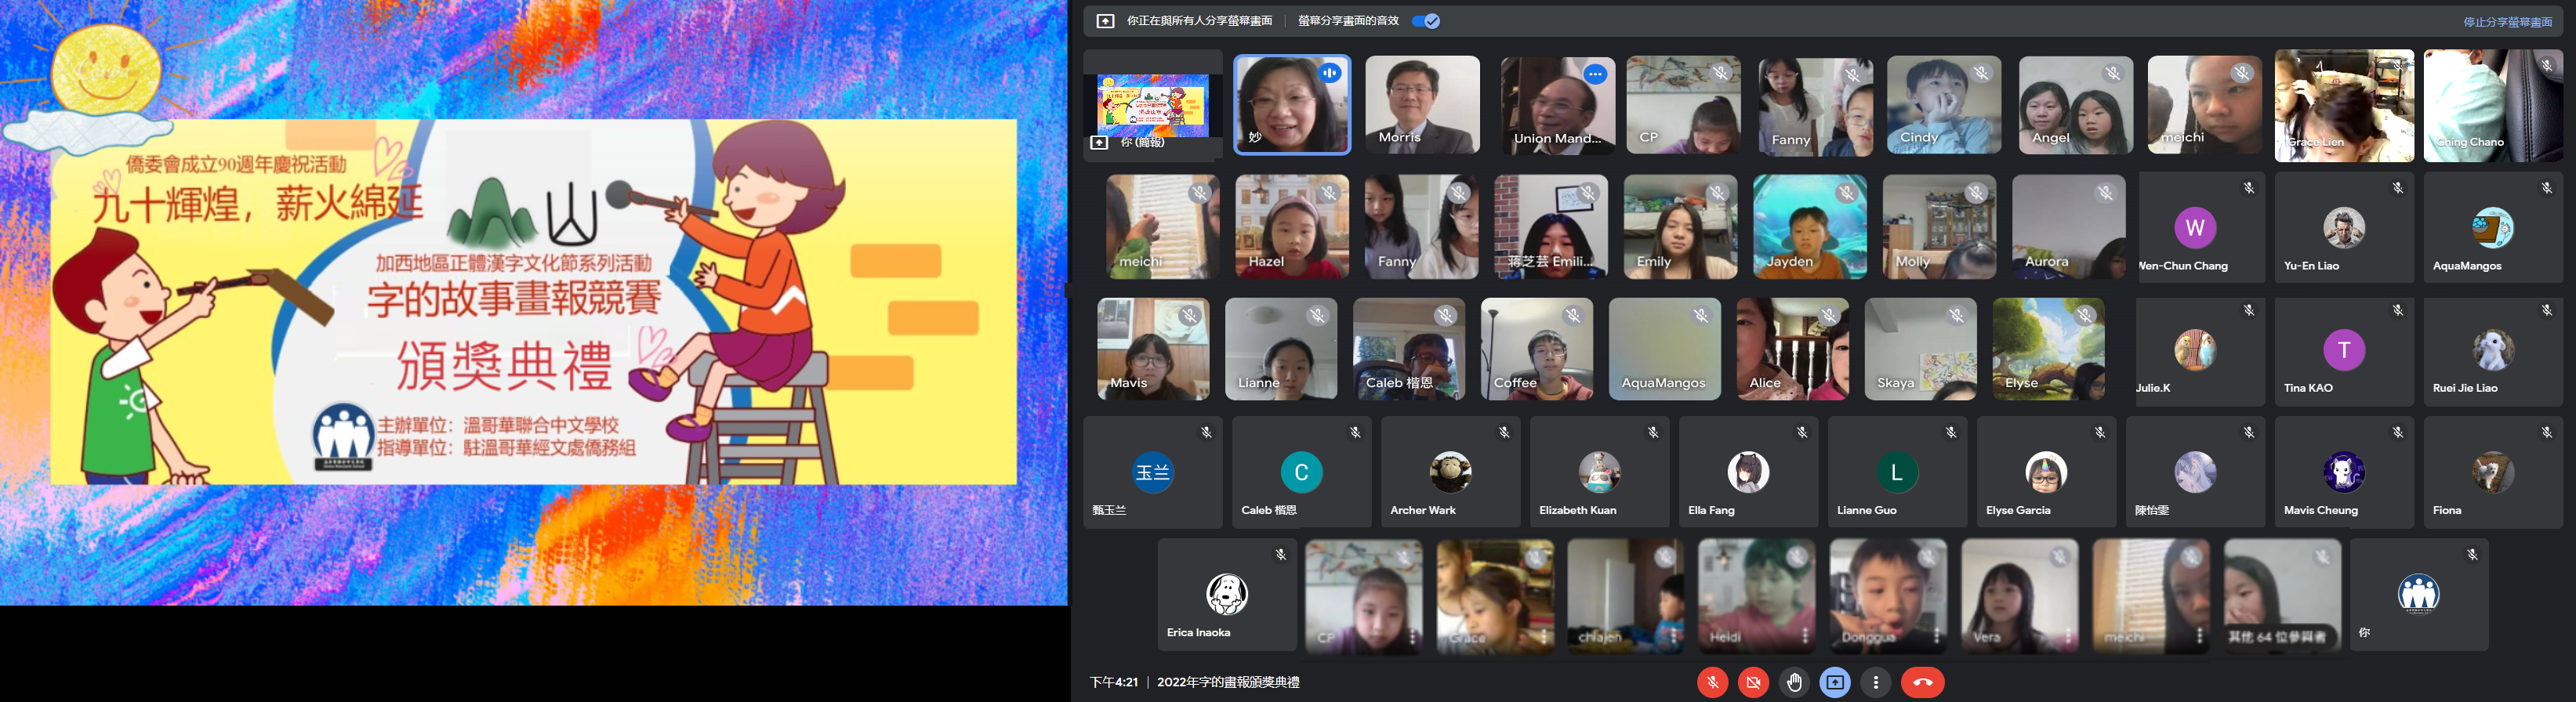Click the blue dots icon on Union Mand tile
The height and width of the screenshot is (702, 2576).
tap(1595, 74)
